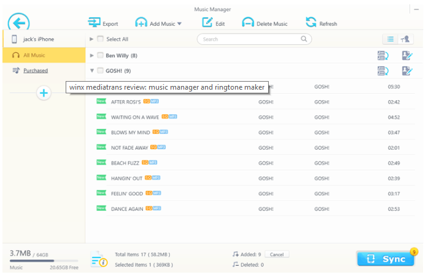Screen dimensions: 427x280
Task: Open the Add Music dropdown arrow
Action: click(180, 24)
